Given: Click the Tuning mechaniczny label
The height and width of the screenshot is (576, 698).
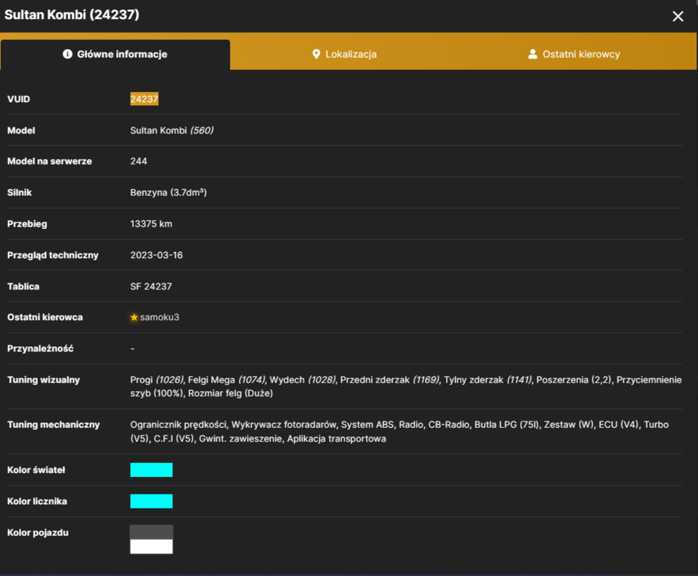Looking at the screenshot, I should click(x=53, y=425).
